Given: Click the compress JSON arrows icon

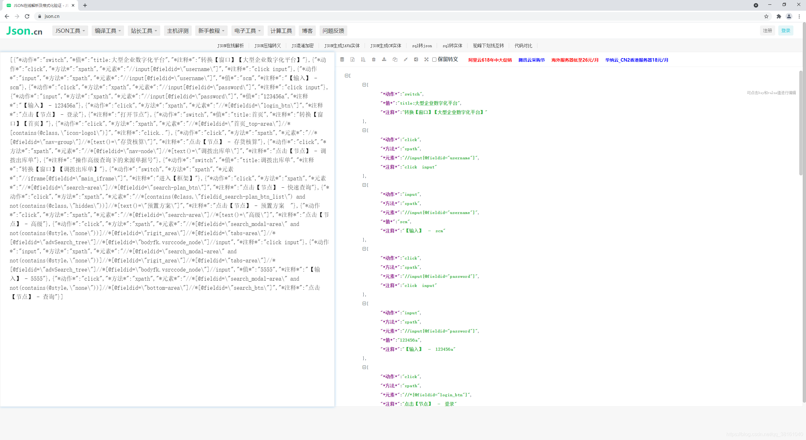Looking at the screenshot, I should click(406, 59).
